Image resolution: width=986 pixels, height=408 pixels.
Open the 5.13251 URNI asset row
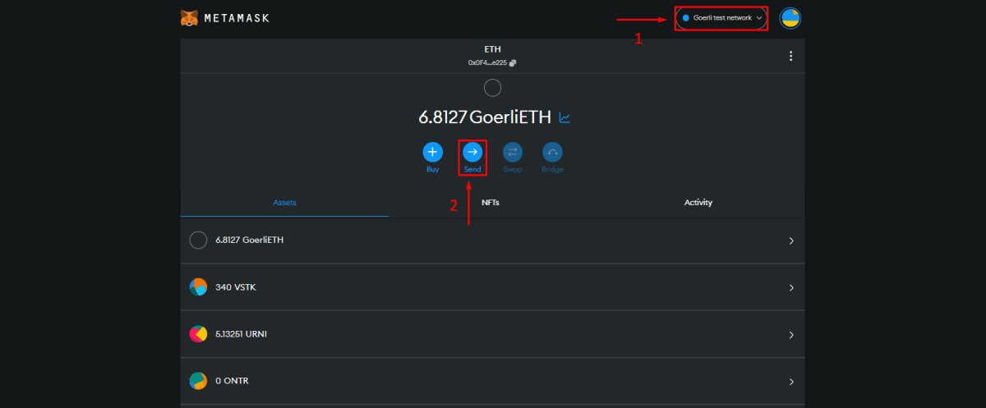tap(492, 334)
